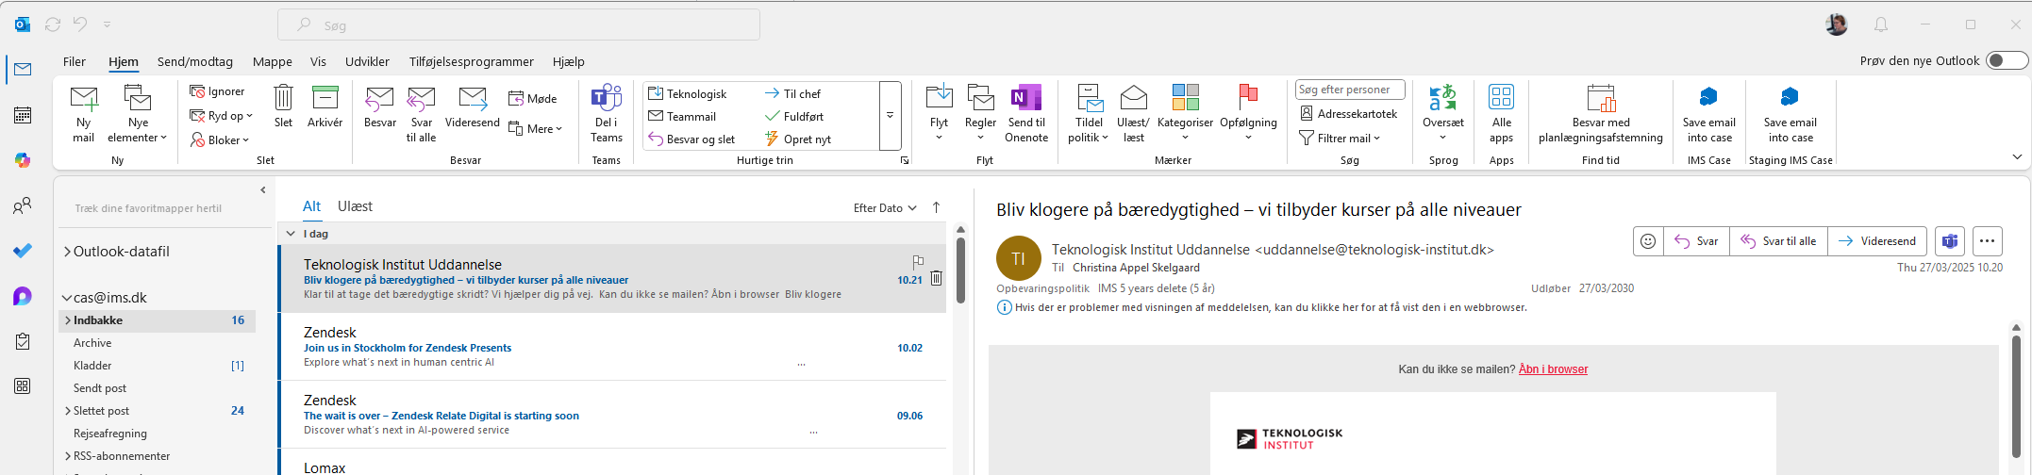Click Svar til alle in ribbon

point(421,114)
